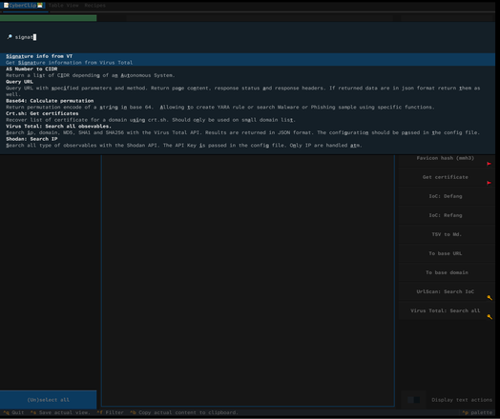
Task: Run IoC: Defang action
Action: [x=446, y=196]
